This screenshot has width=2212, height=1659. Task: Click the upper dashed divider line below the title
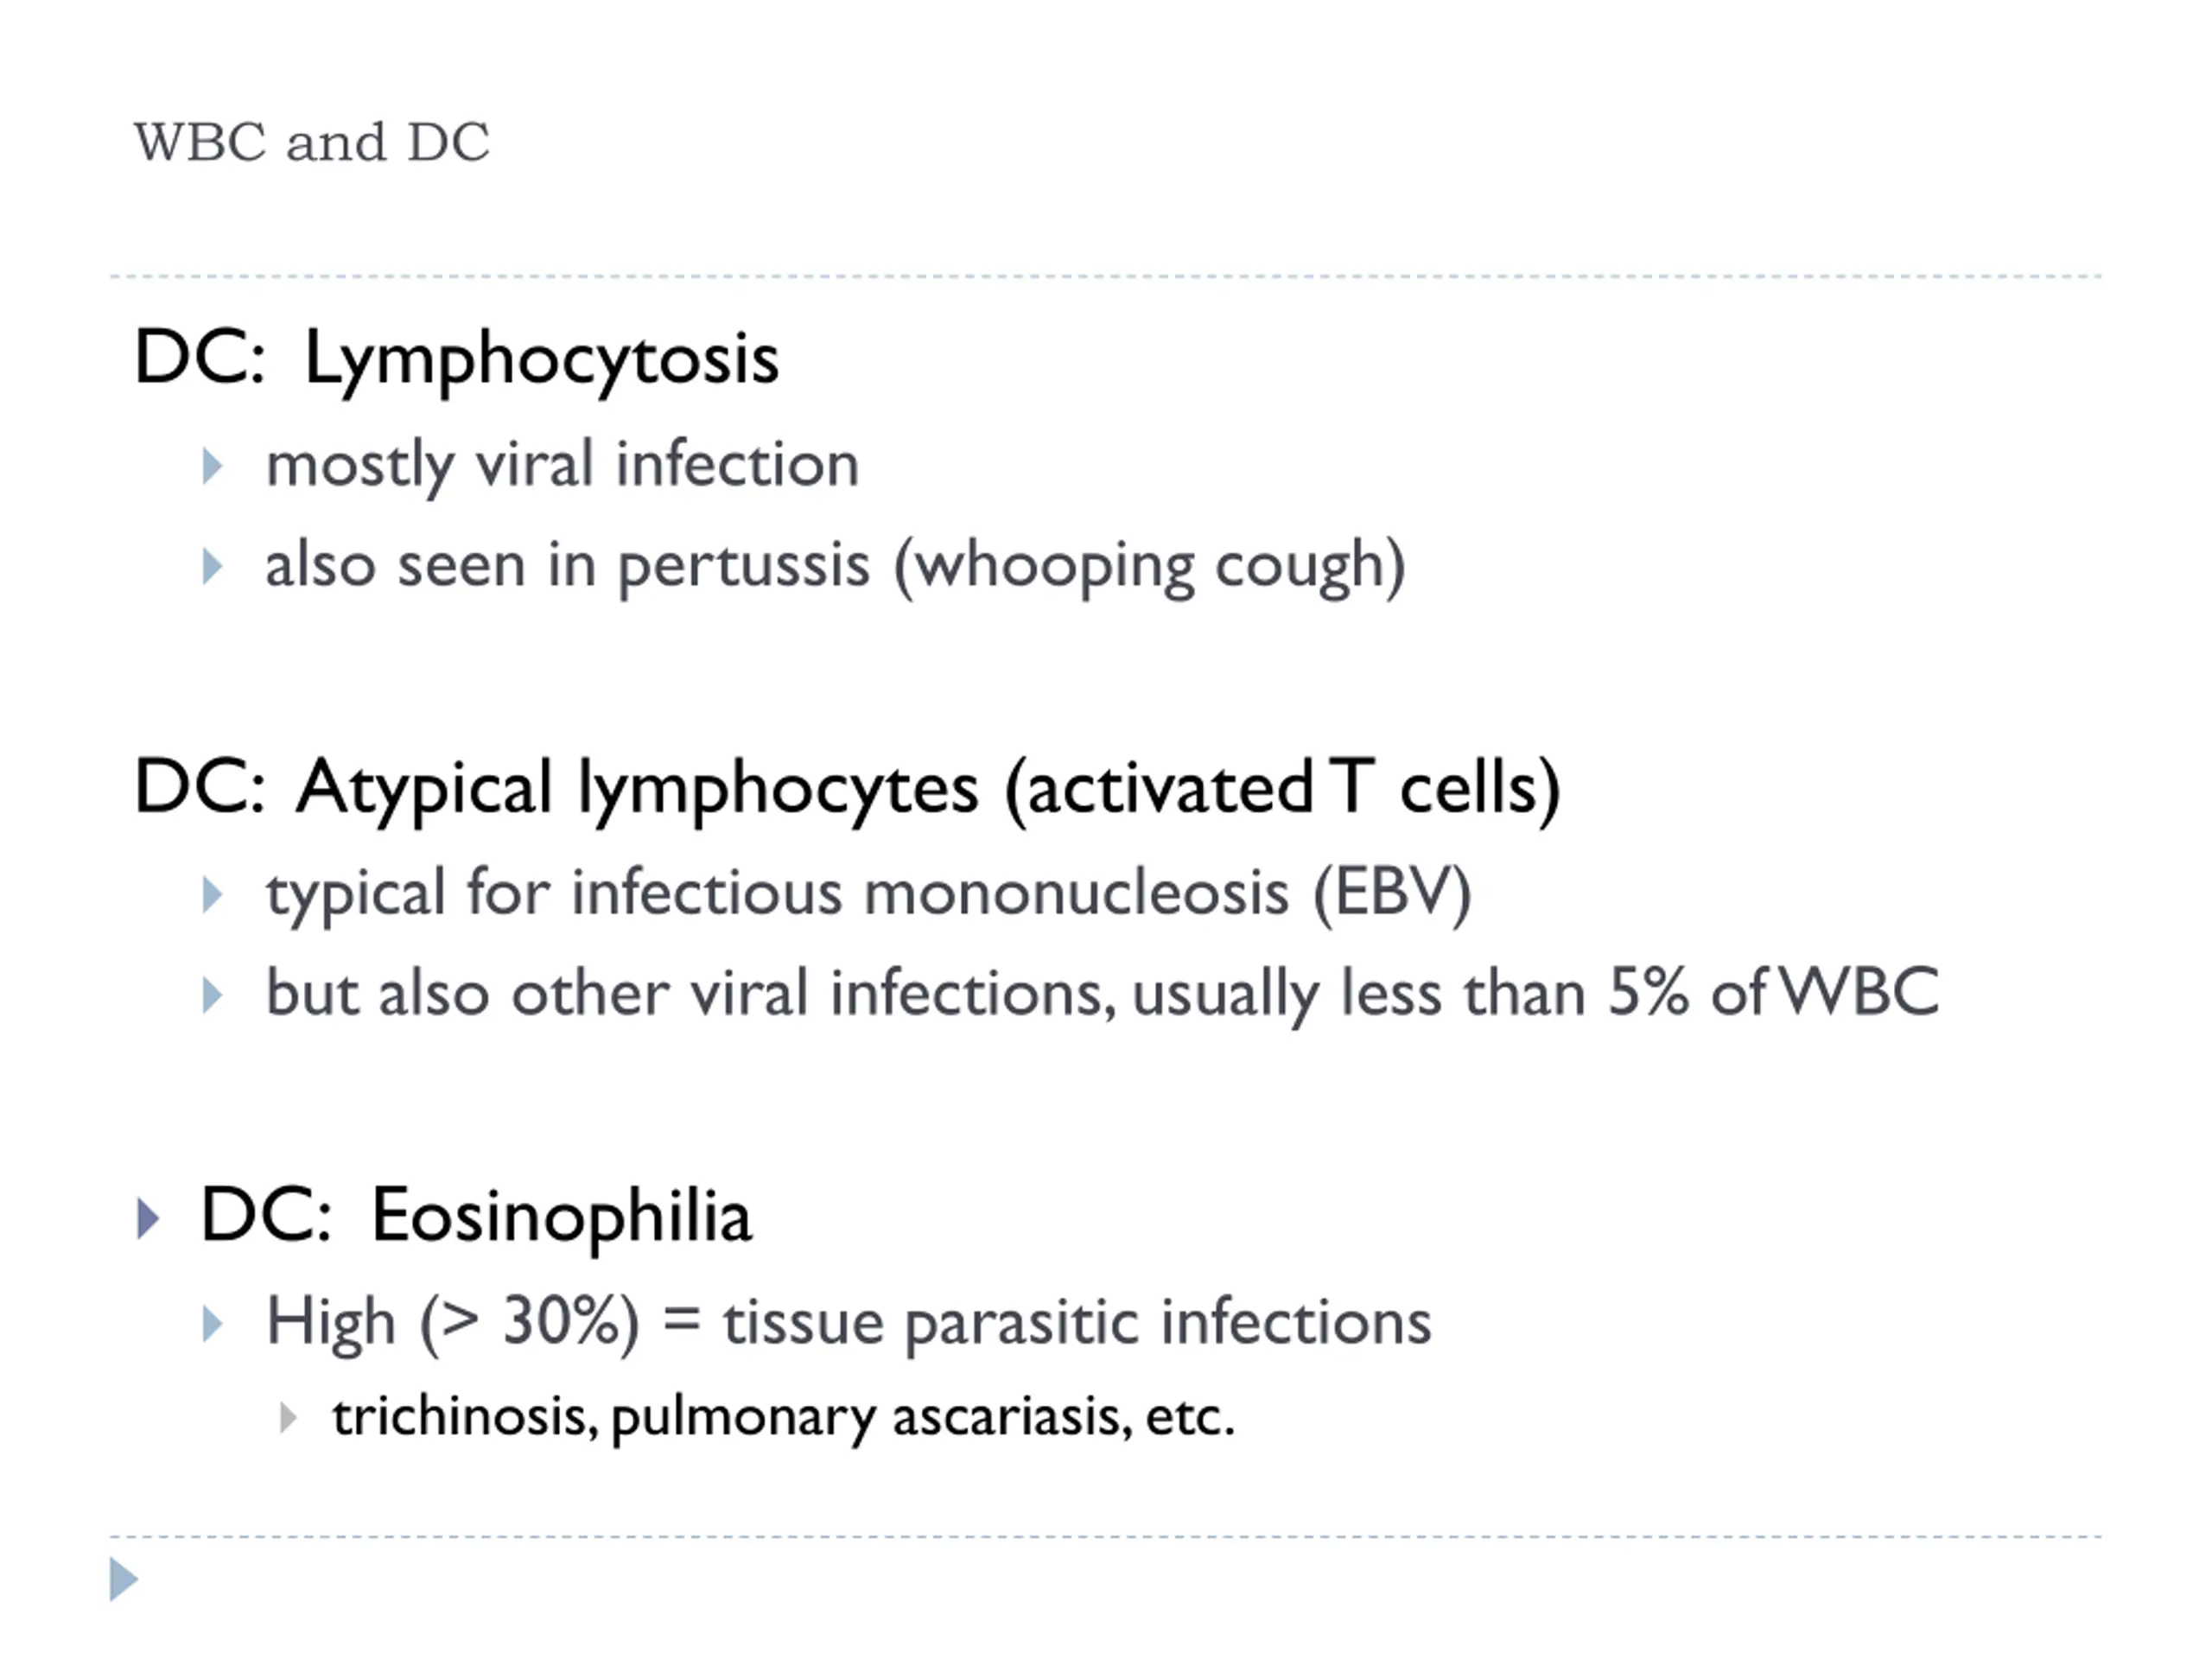click(x=1105, y=276)
